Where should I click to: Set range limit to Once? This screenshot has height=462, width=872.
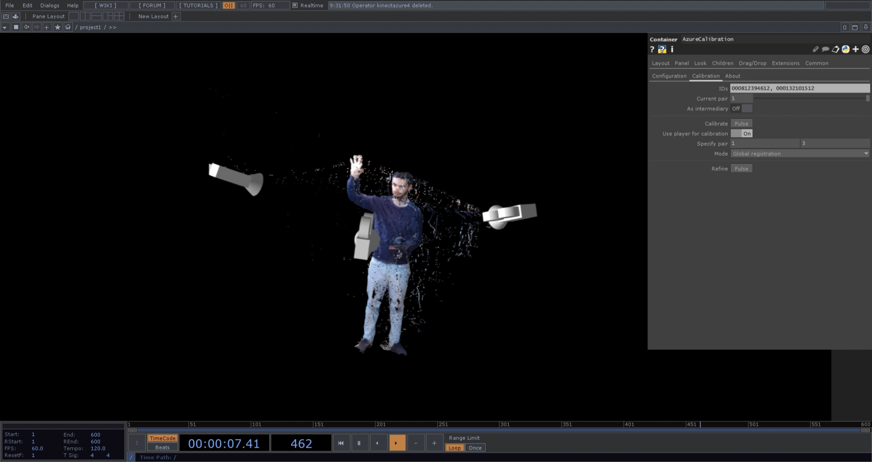point(475,448)
